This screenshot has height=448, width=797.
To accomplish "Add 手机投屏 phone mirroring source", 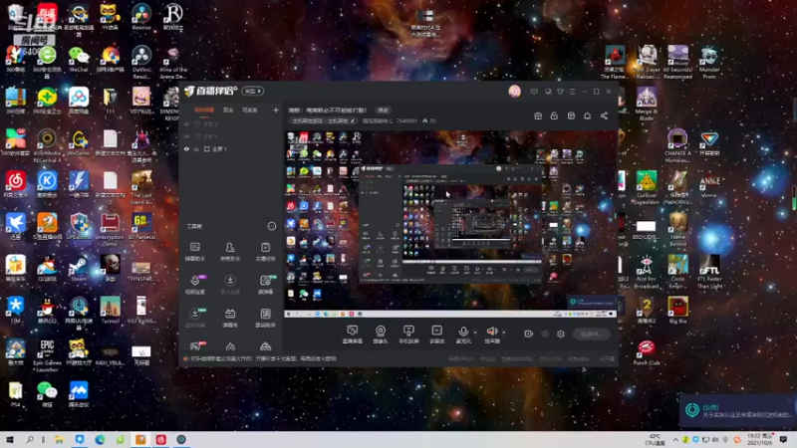I will (408, 335).
